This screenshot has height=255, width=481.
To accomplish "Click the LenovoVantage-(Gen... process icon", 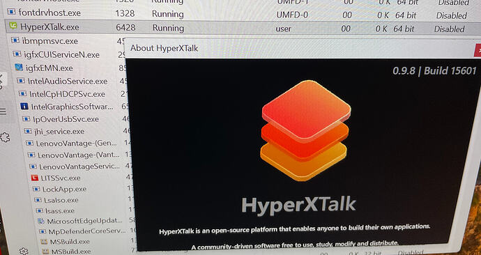I will coord(29,143).
